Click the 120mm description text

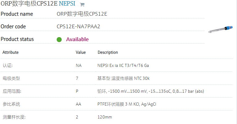104,117
